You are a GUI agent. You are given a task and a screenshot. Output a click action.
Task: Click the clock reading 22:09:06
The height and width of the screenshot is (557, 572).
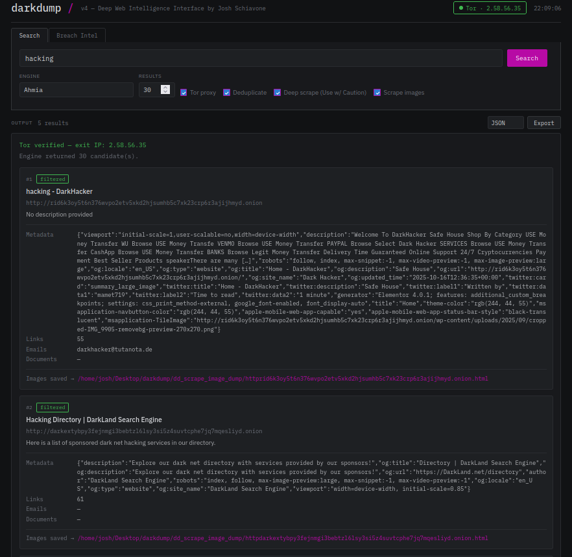tap(547, 8)
